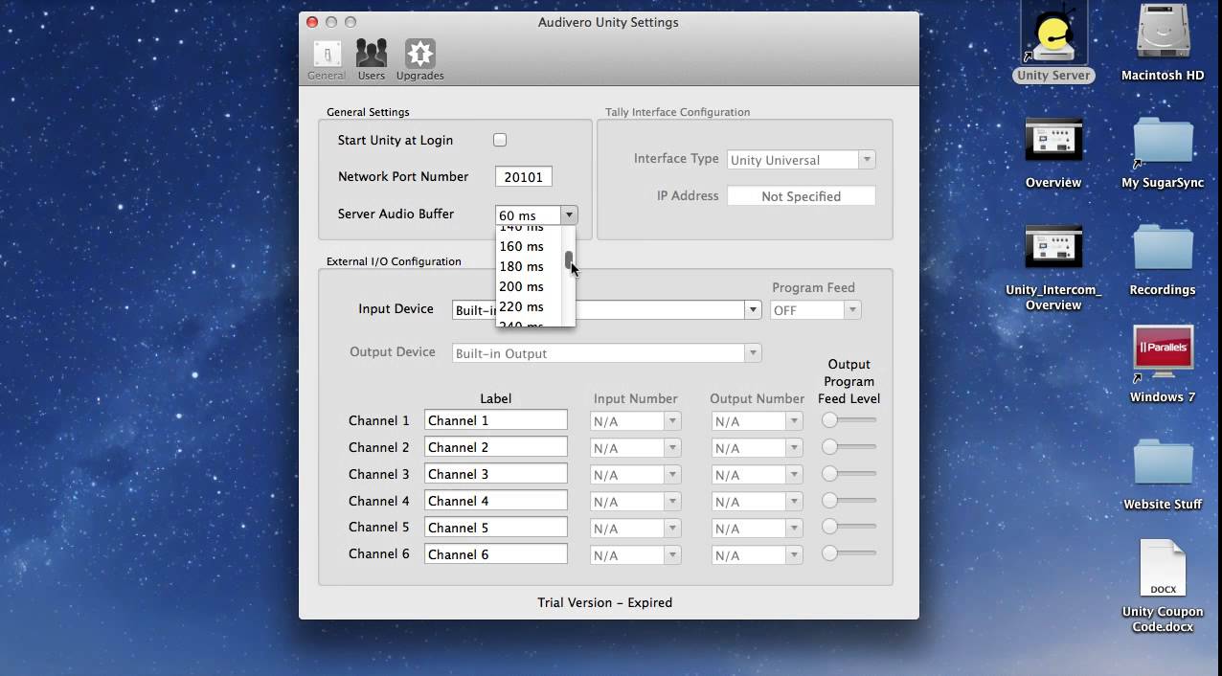This screenshot has width=1222, height=676.
Task: Select the Unity Coupon Code.docx file icon
Action: [1163, 587]
